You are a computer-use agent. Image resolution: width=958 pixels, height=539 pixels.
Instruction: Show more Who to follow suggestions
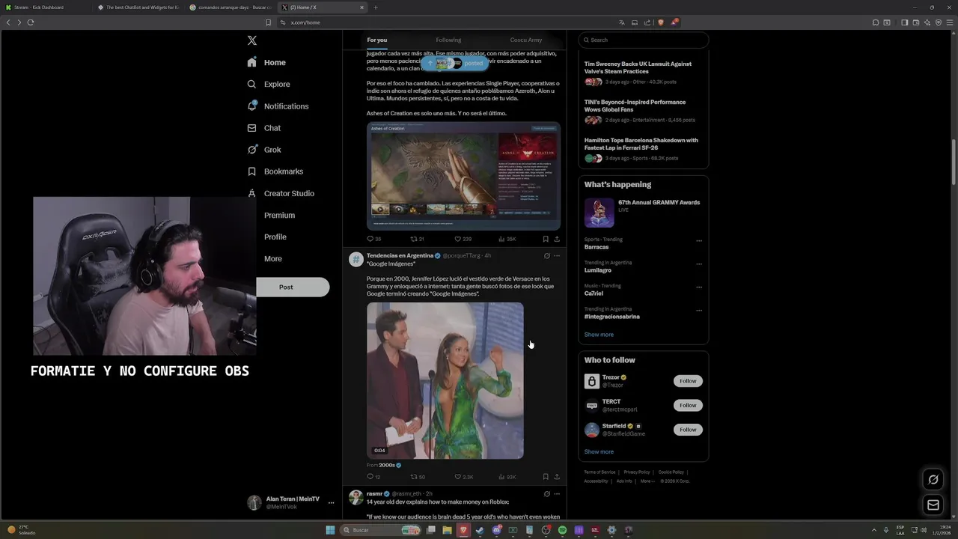(599, 452)
